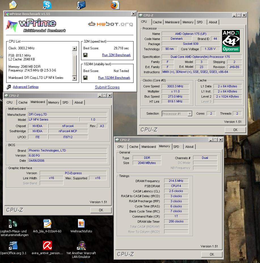
Task: Select About tab in CPU-Z memory window
Action: click(x=189, y=147)
